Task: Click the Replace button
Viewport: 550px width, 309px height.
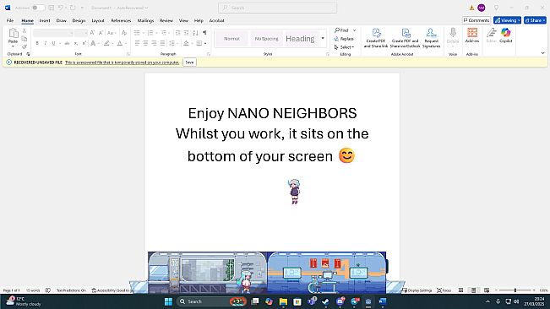Action: pyautogui.click(x=344, y=39)
